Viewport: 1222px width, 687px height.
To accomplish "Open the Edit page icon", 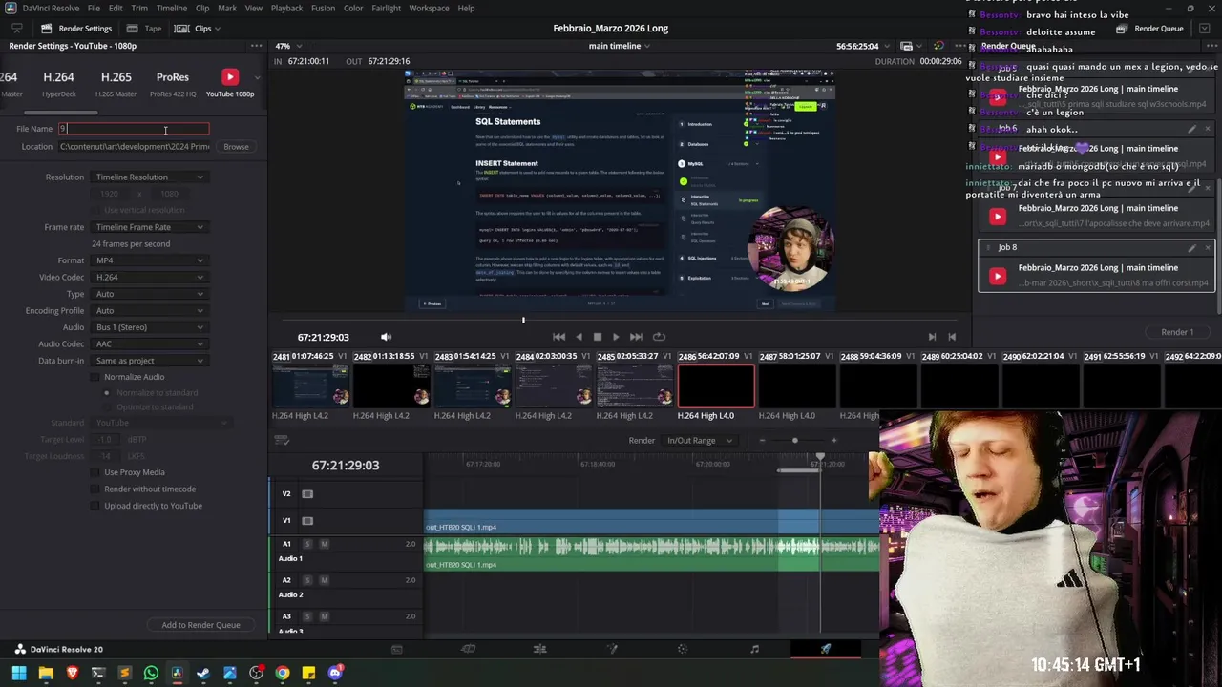I will [x=539, y=649].
